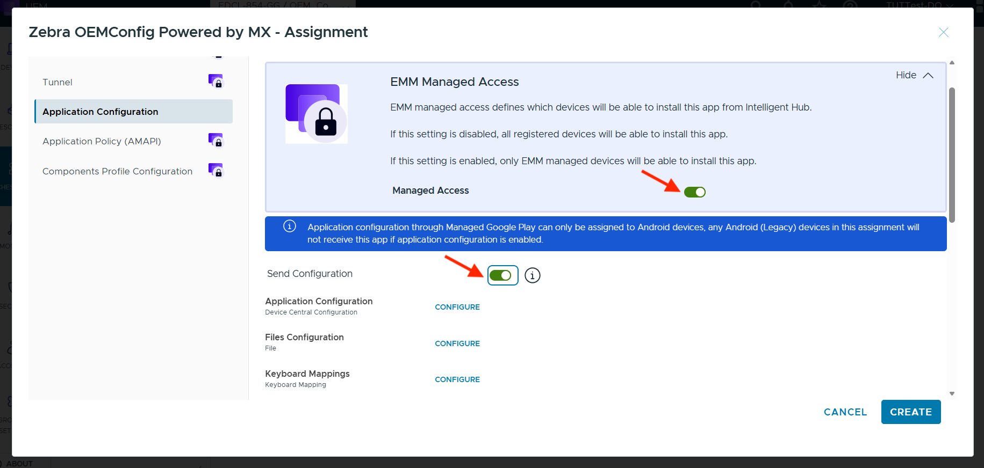Select the Application Configuration sidebar tab
984x468 pixels.
100,112
